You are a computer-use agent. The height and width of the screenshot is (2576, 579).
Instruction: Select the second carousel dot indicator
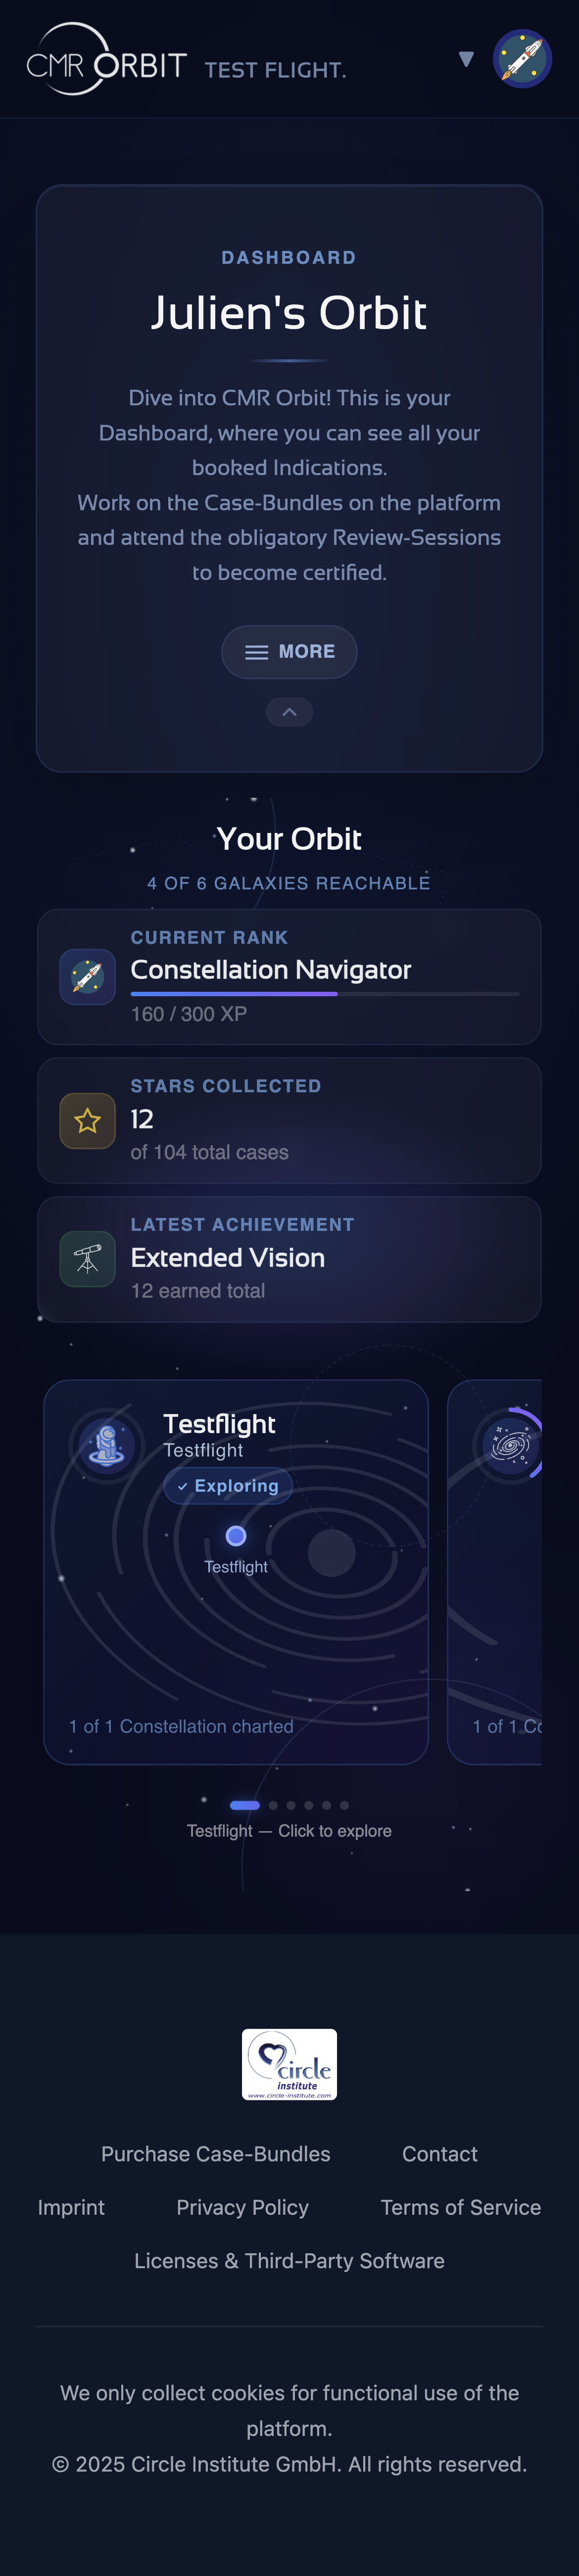click(272, 1805)
